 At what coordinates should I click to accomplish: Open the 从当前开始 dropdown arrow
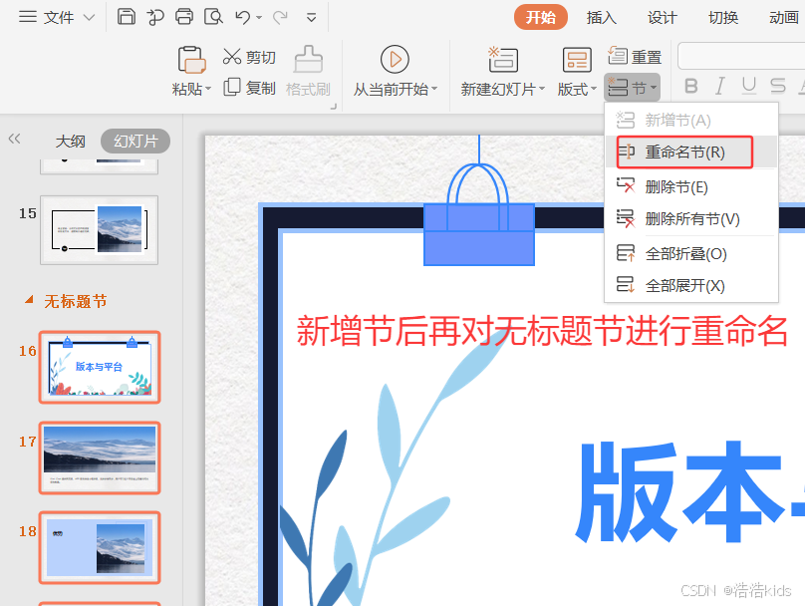coord(434,90)
